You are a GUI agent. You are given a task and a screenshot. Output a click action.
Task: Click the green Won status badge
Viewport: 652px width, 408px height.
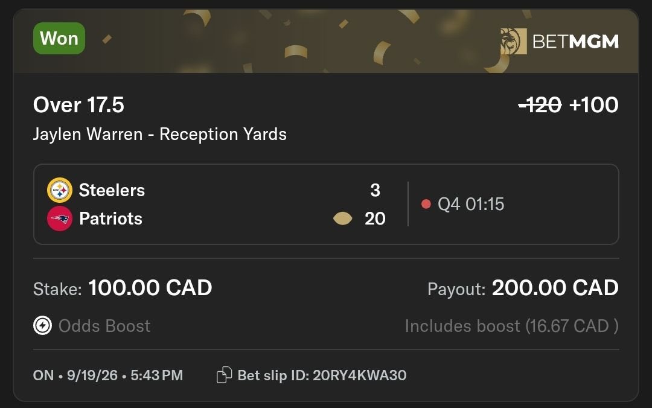point(59,38)
